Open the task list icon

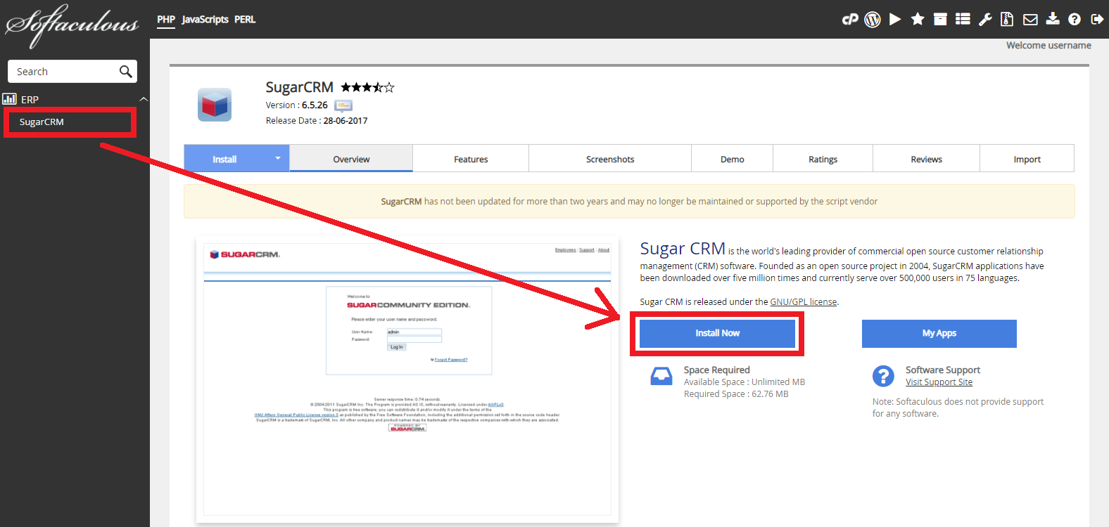click(963, 19)
